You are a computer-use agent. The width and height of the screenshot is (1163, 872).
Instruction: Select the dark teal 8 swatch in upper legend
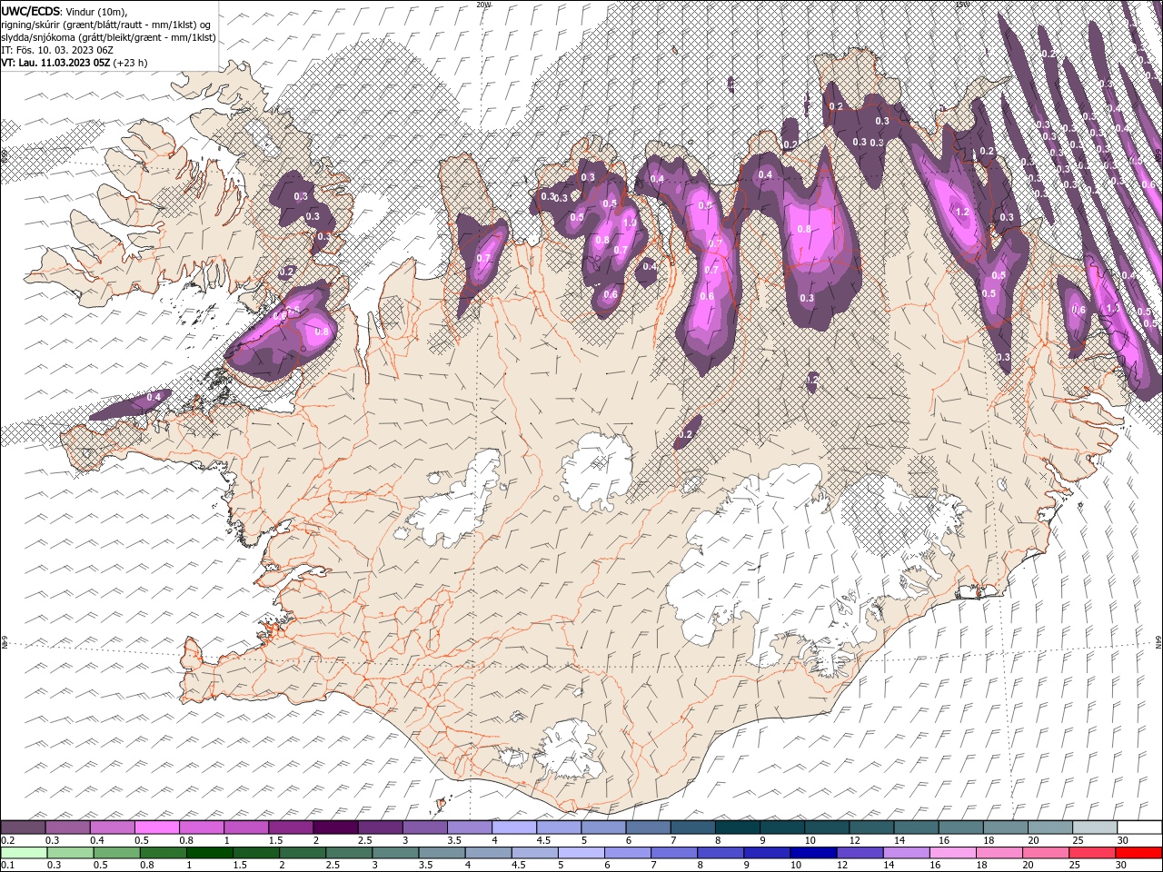(739, 827)
